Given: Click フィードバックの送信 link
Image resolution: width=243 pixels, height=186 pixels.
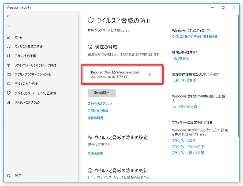Looking at the screenshot, I should point(184,107).
